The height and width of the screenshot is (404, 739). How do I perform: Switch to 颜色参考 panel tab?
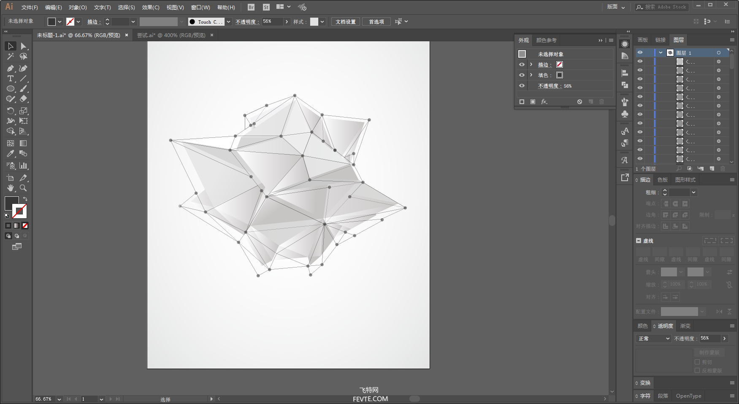coord(546,40)
